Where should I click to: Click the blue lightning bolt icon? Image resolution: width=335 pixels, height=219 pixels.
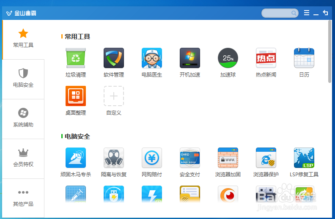point(152,194)
